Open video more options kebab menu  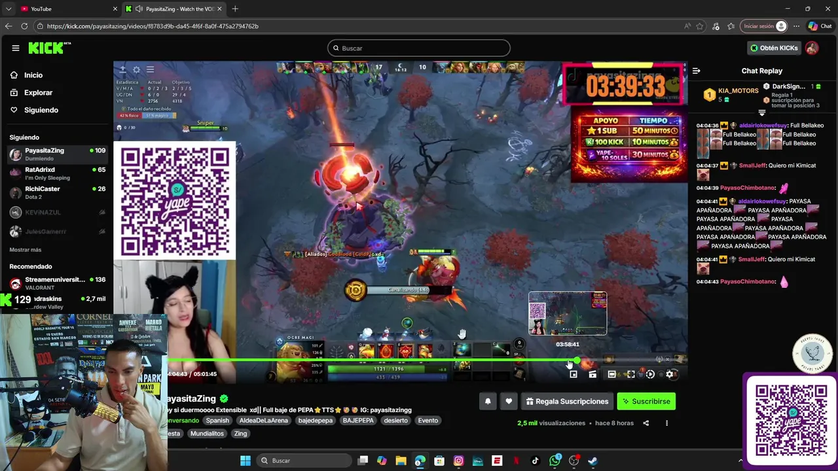666,423
